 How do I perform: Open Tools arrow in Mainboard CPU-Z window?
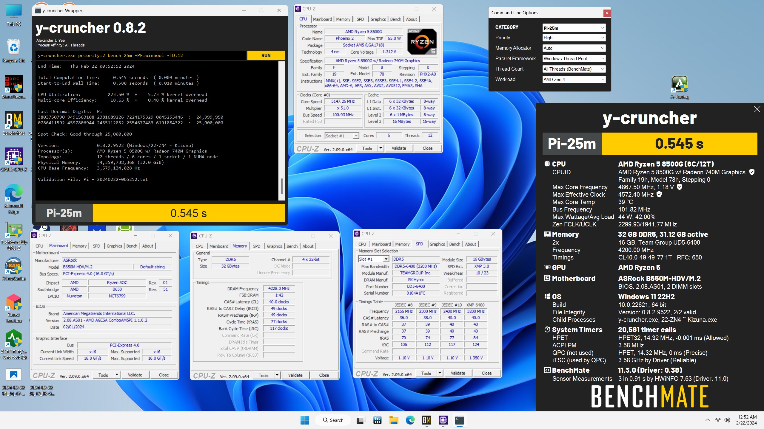click(117, 375)
